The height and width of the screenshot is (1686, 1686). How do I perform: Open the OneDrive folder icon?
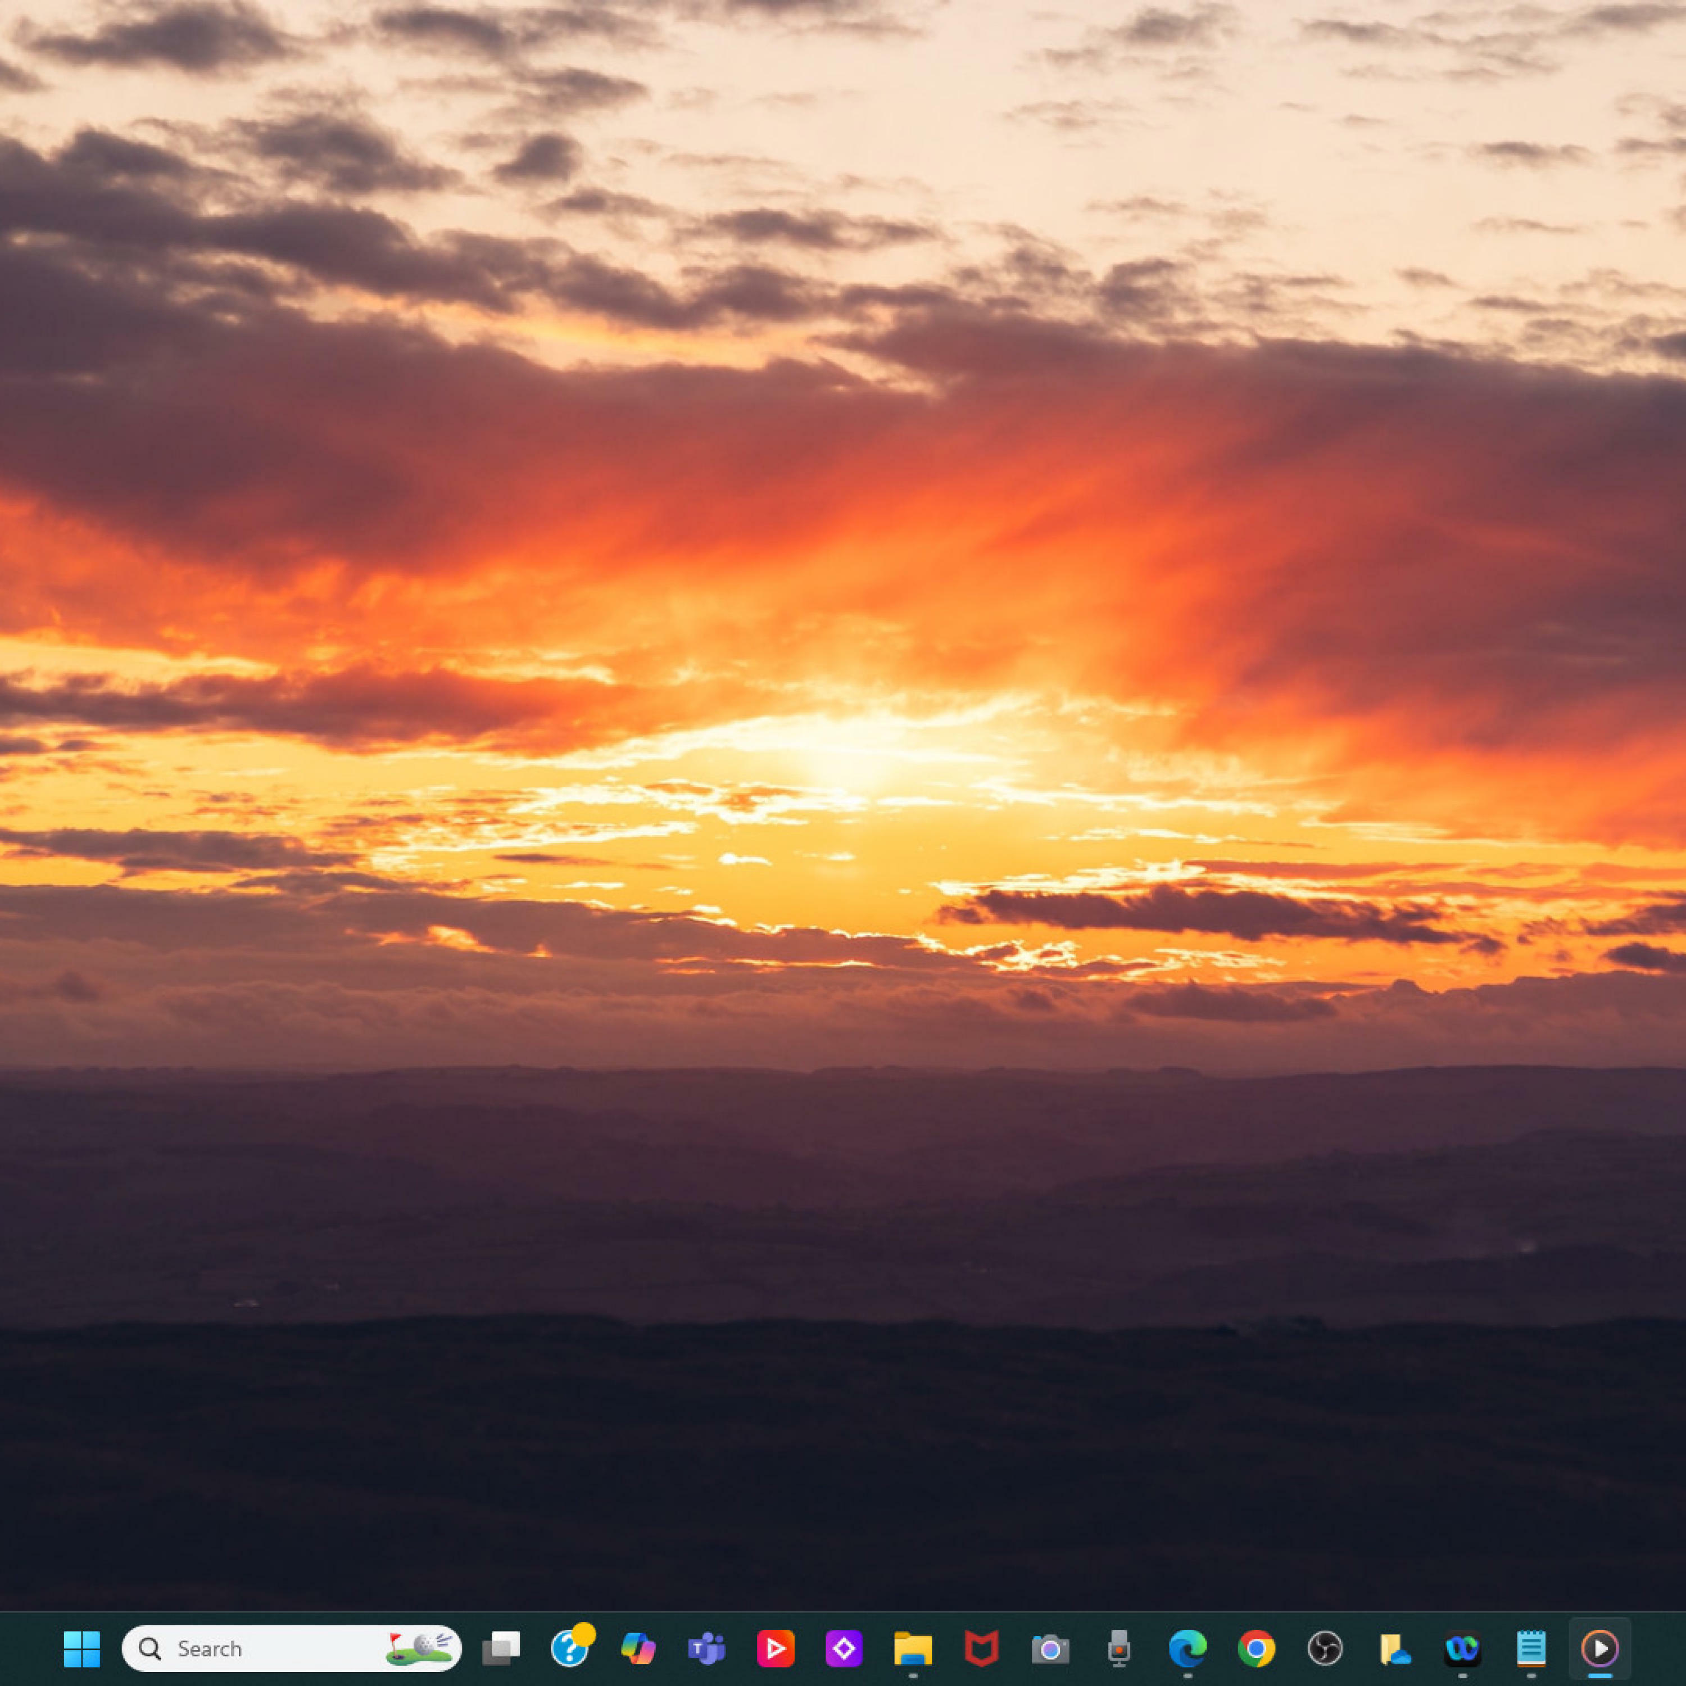click(x=1394, y=1648)
